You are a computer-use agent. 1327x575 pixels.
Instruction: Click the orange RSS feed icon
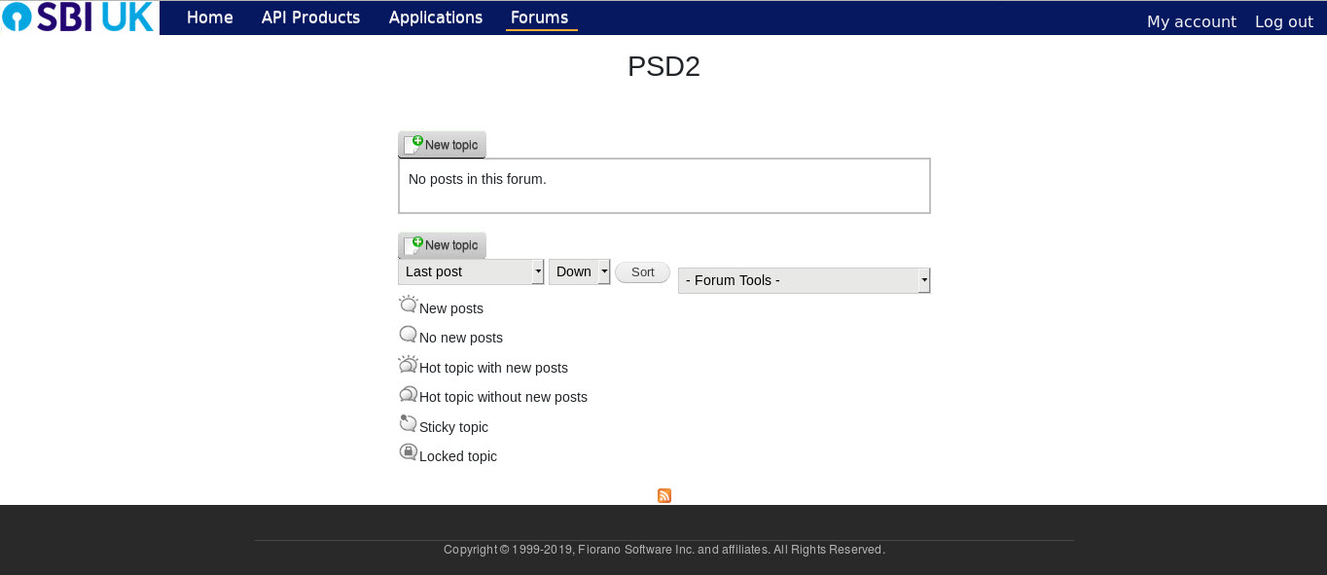[664, 495]
